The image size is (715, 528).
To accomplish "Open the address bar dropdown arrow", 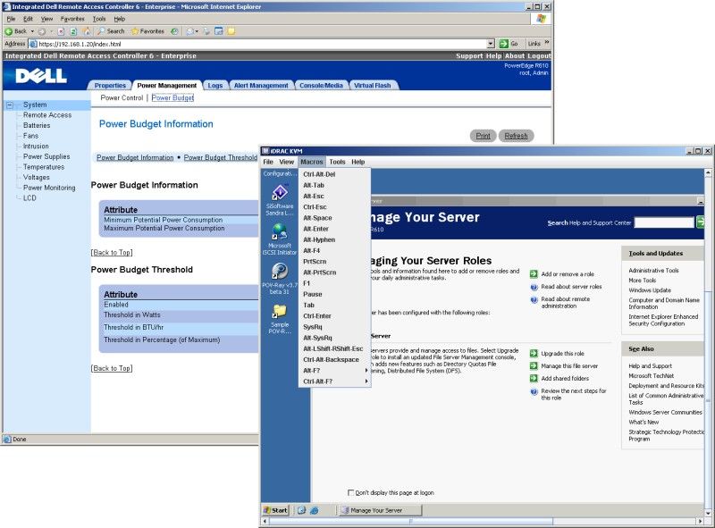I will [491, 44].
